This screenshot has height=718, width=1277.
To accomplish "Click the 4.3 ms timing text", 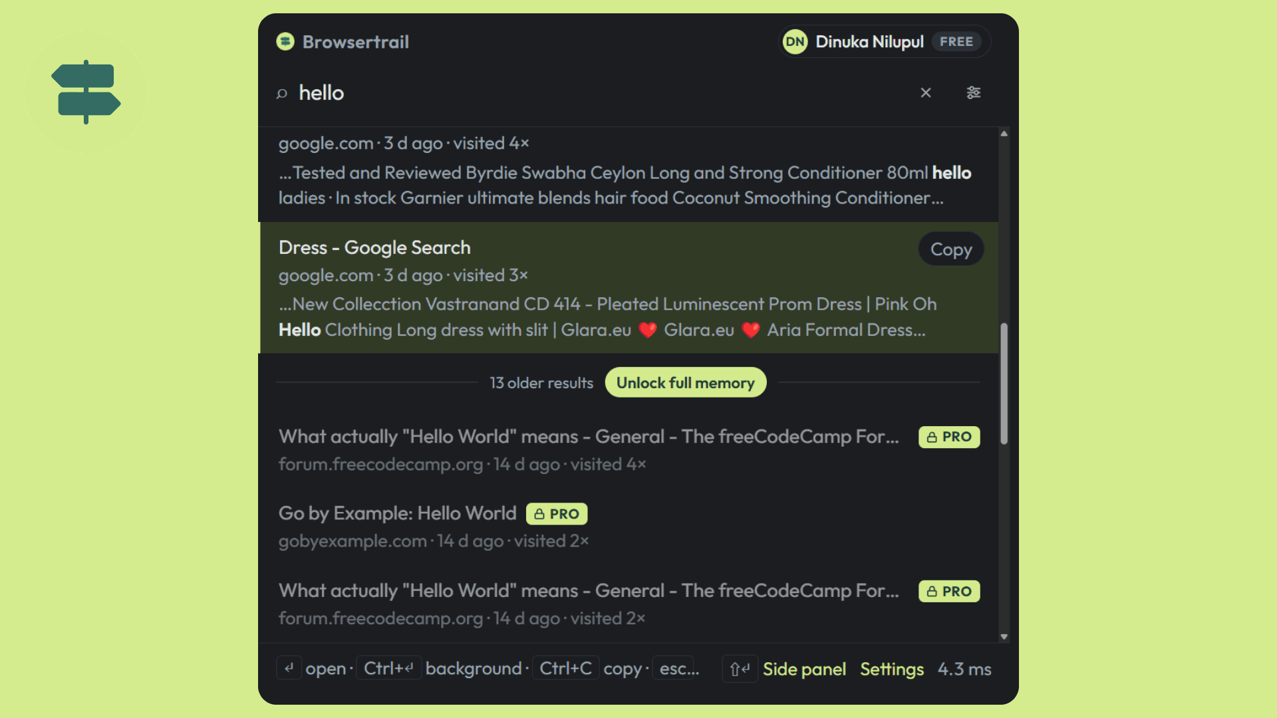I will (964, 669).
